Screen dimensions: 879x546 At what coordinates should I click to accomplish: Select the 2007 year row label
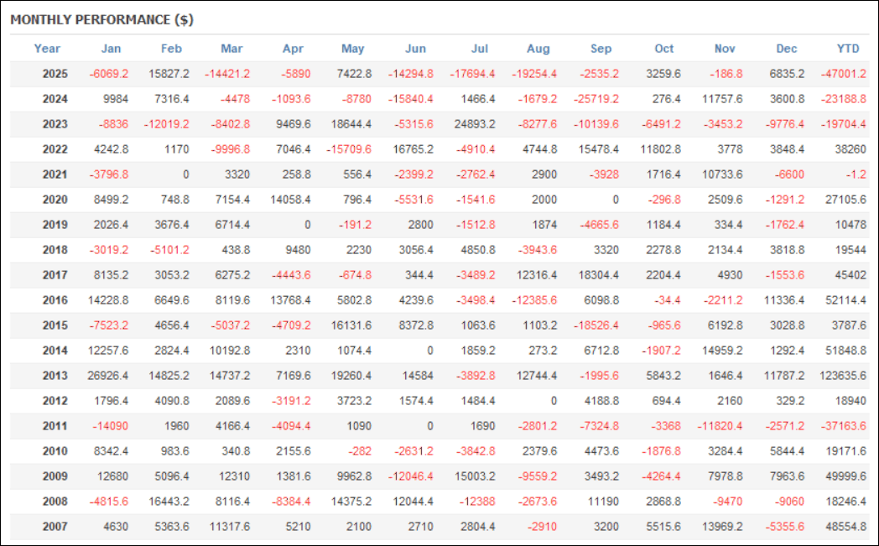click(55, 527)
